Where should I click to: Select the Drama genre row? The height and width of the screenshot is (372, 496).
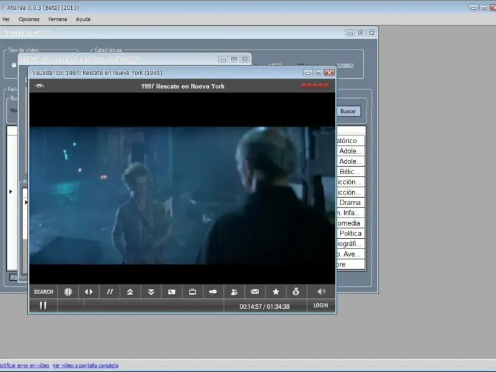(x=350, y=203)
